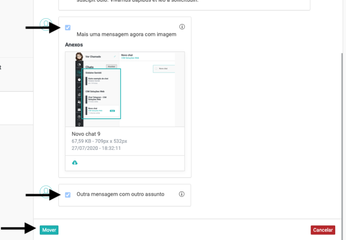Click the 'Mais uma mensagem agora com imagem' text

coord(126,34)
